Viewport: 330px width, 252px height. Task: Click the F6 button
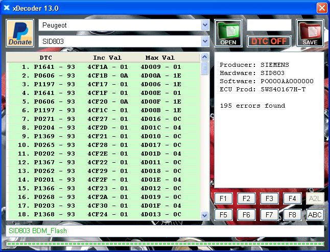coord(246,215)
